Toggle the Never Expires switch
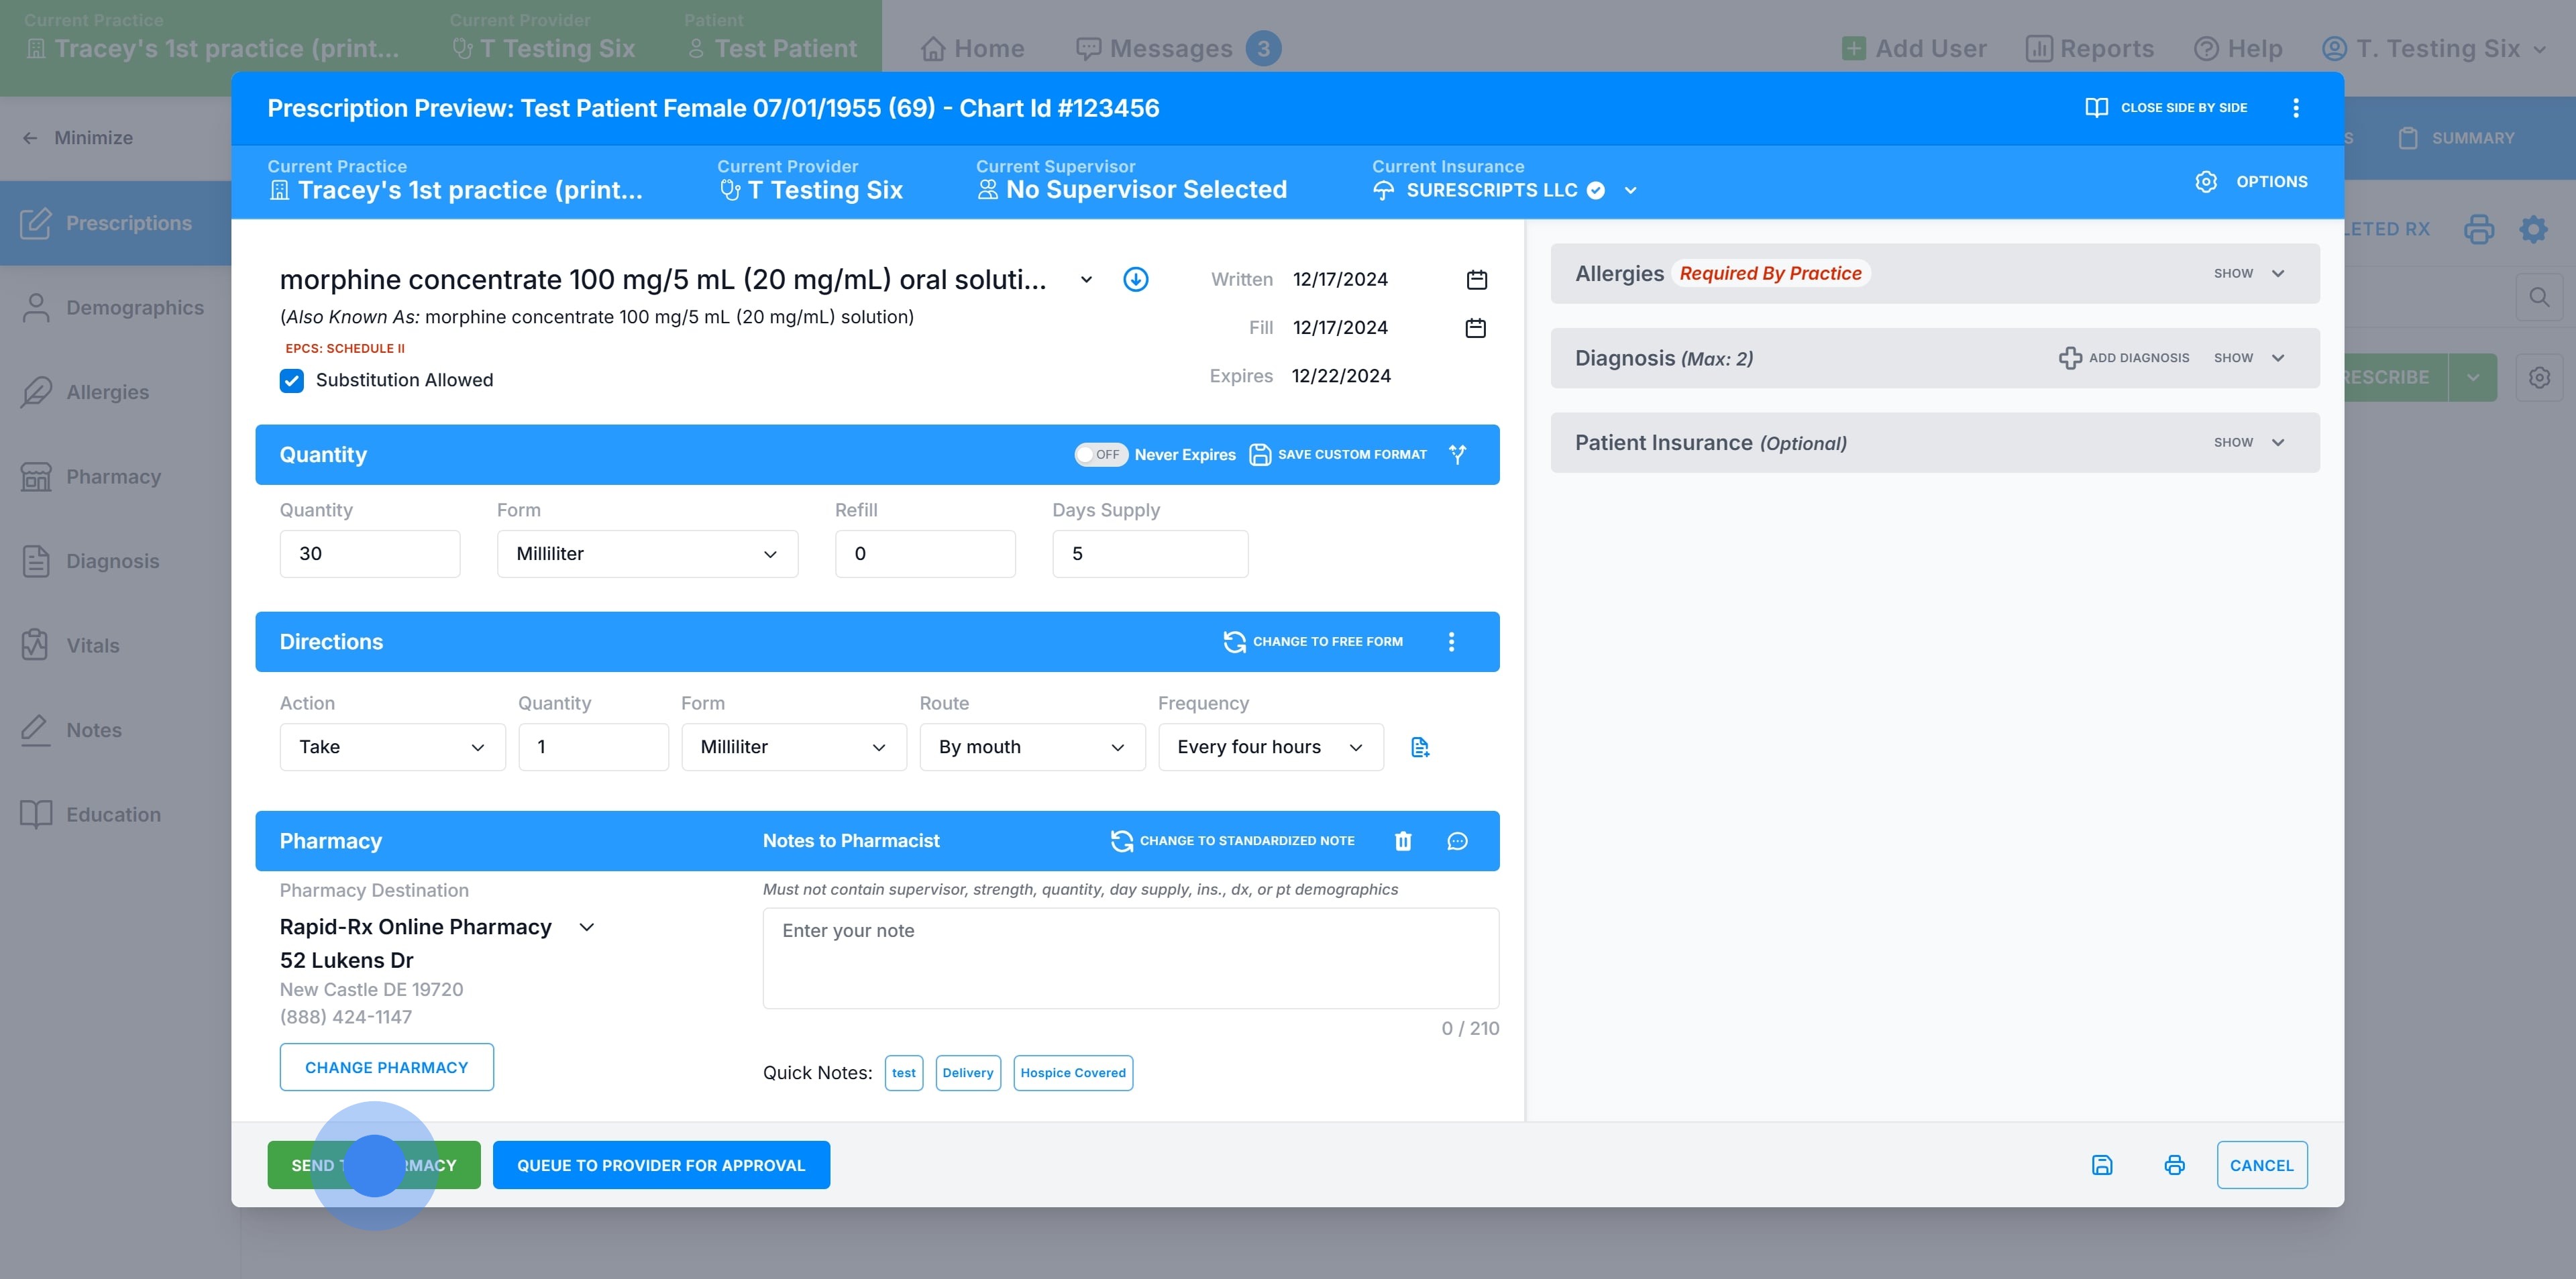 1101,455
